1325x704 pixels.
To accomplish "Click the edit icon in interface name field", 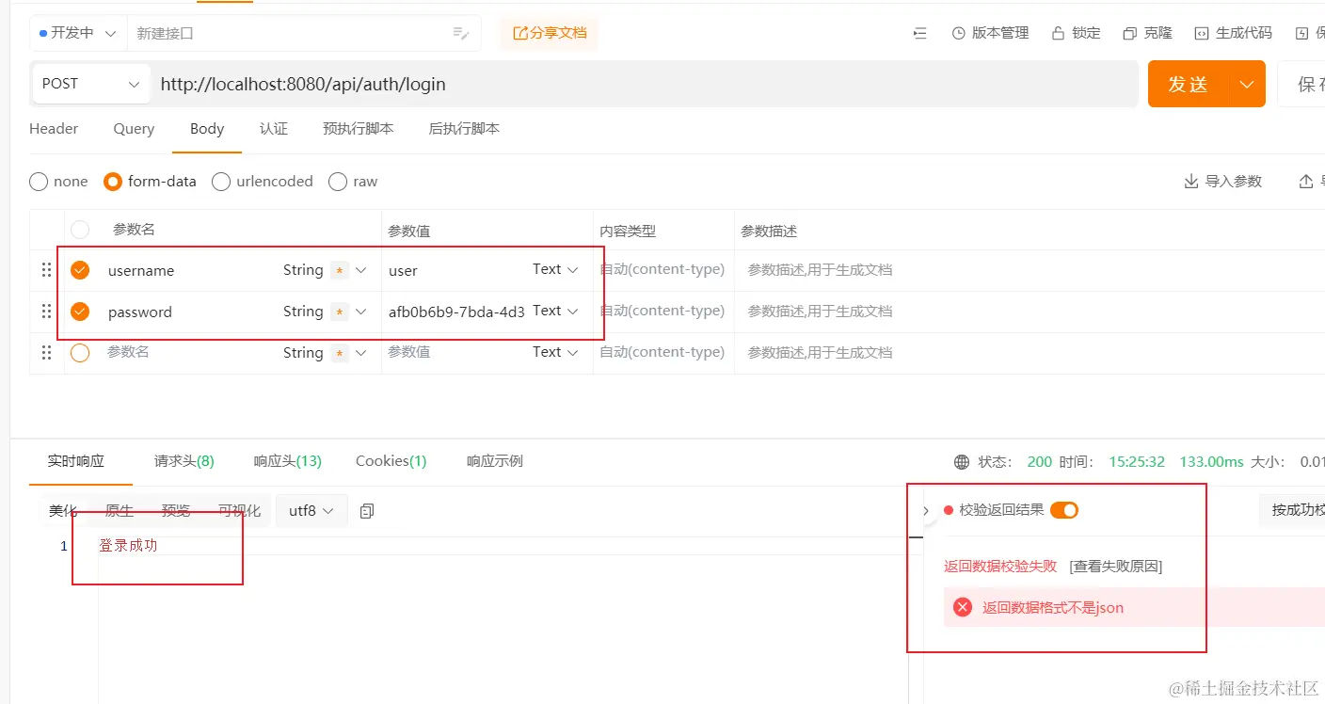I will pos(461,33).
